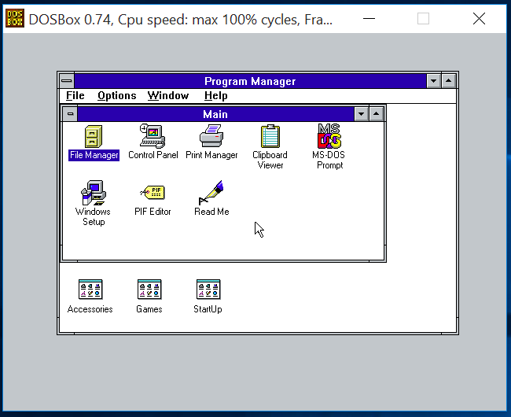
Task: Maximize the Program Manager window
Action: tap(449, 80)
